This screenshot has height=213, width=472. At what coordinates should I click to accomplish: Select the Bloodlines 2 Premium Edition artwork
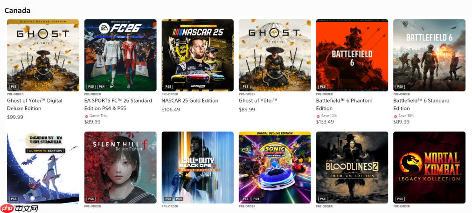(x=352, y=168)
